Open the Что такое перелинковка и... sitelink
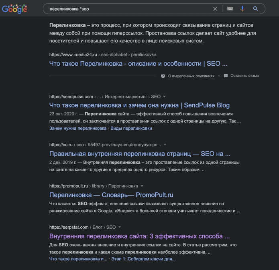The width and height of the screenshot is (279, 270). tap(78, 259)
